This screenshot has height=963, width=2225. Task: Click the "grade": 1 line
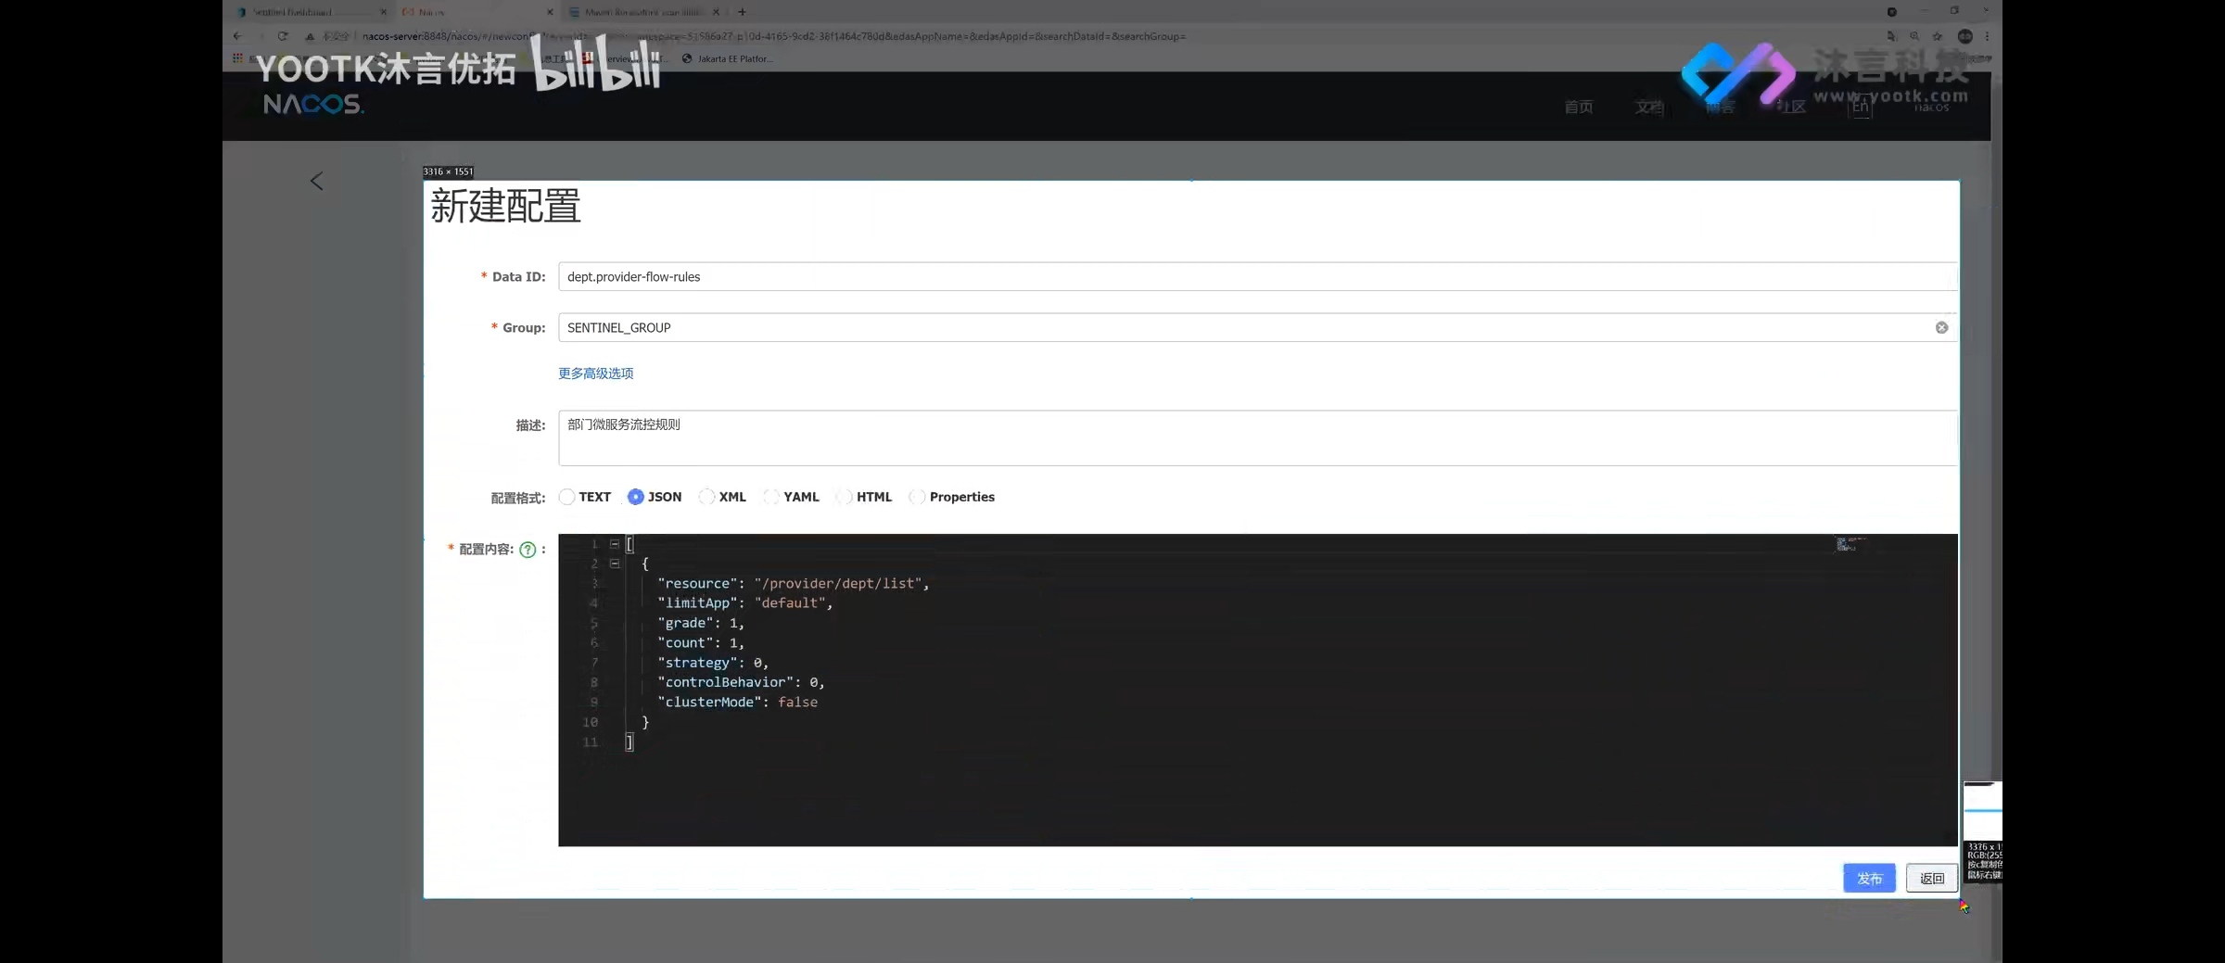(701, 623)
